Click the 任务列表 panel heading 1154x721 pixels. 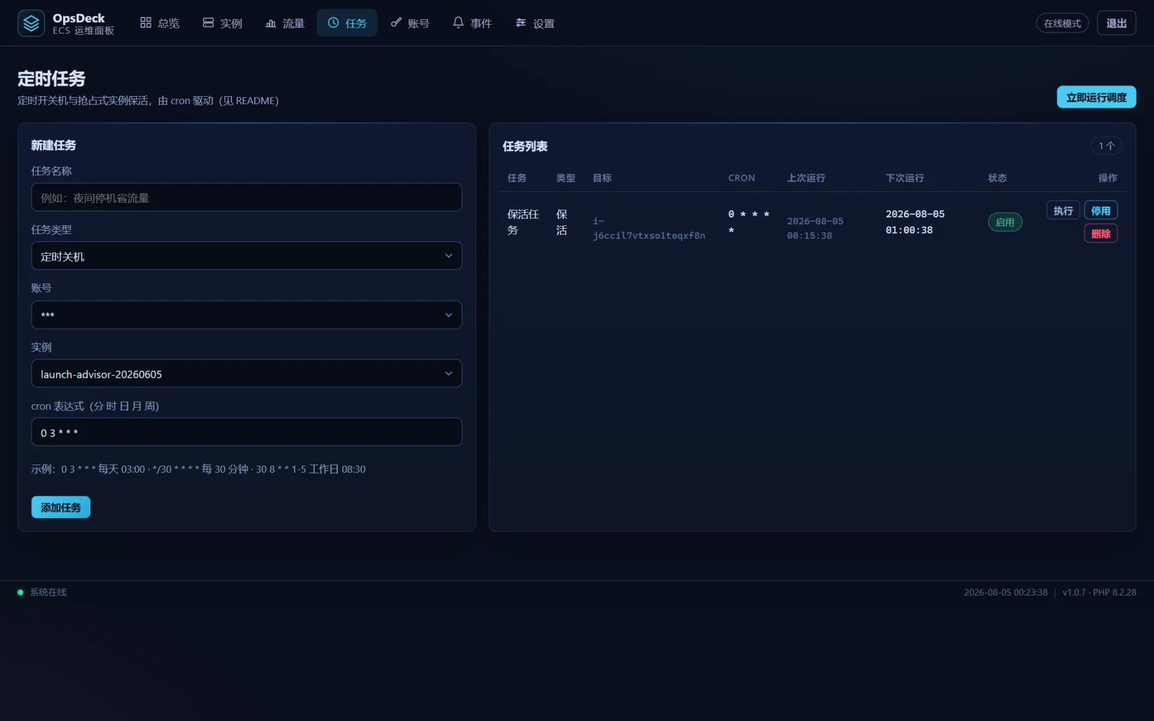525,146
